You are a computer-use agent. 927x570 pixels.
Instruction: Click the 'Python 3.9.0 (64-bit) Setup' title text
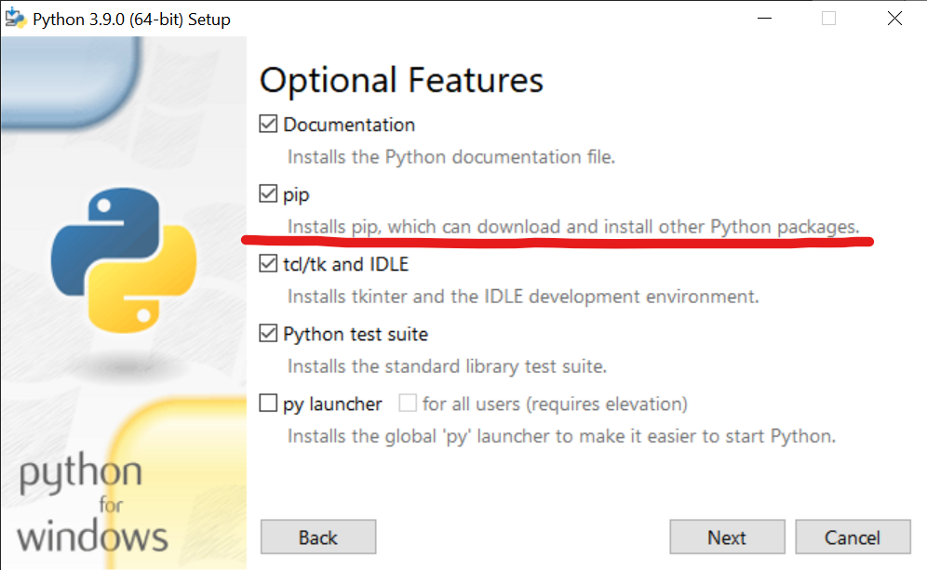coord(131,20)
